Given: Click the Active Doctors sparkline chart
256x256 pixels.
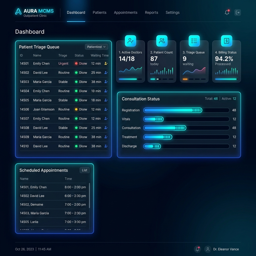Looking at the screenshot, I should coord(130,70).
